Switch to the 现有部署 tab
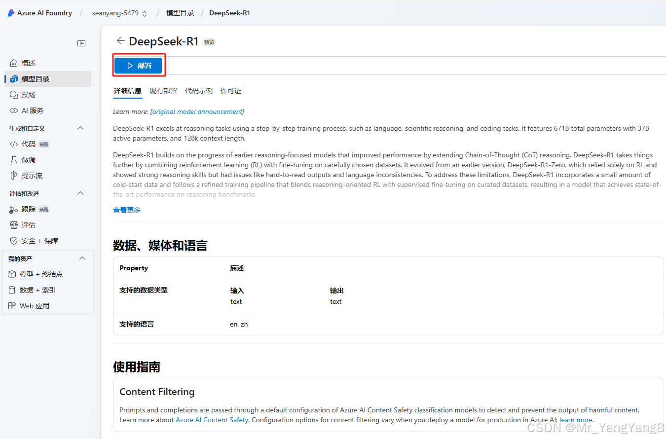The image size is (666, 439). coord(163,91)
